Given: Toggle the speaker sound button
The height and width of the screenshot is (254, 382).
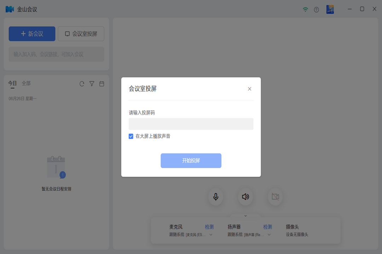Looking at the screenshot, I should 245,197.
